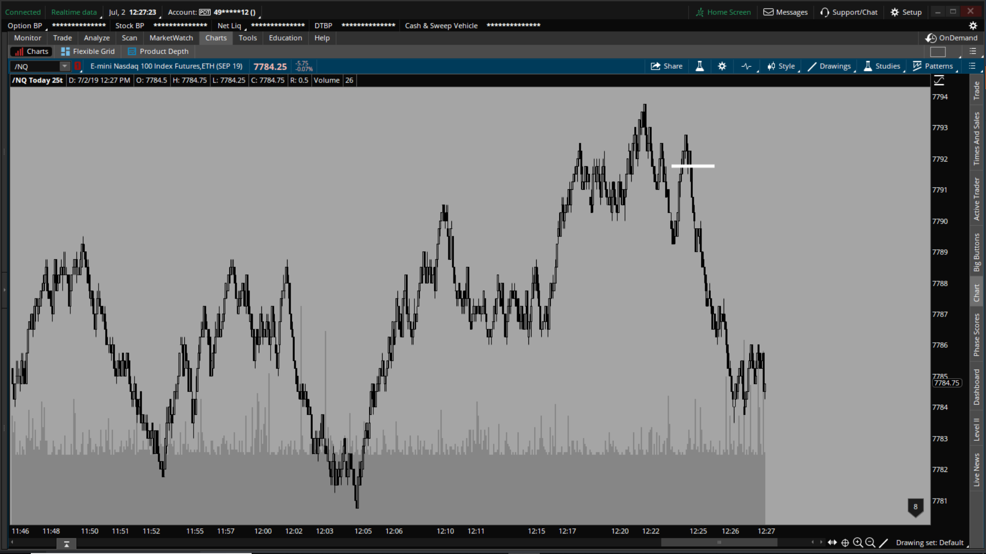The height and width of the screenshot is (554, 986).
Task: Open Messages
Action: coord(785,12)
